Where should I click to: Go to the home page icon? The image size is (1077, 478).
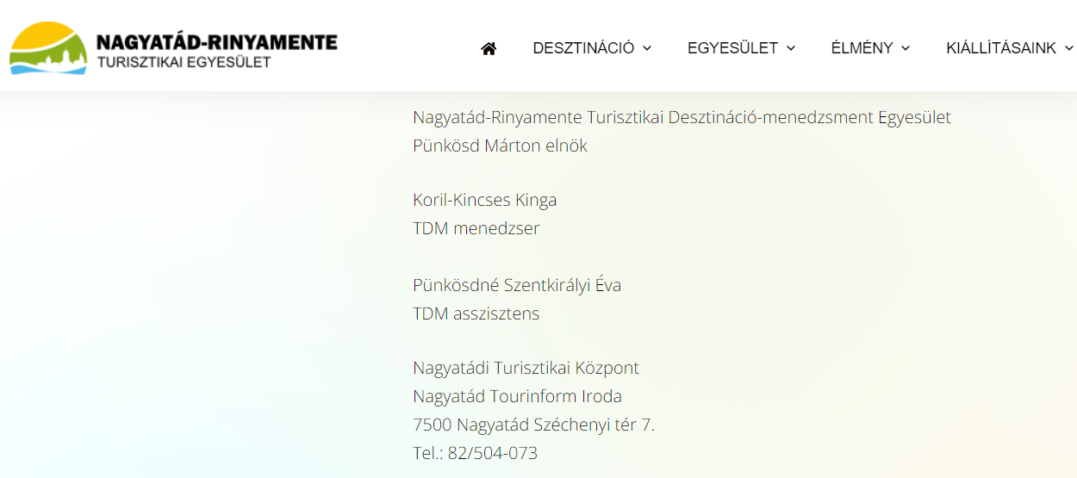(489, 48)
